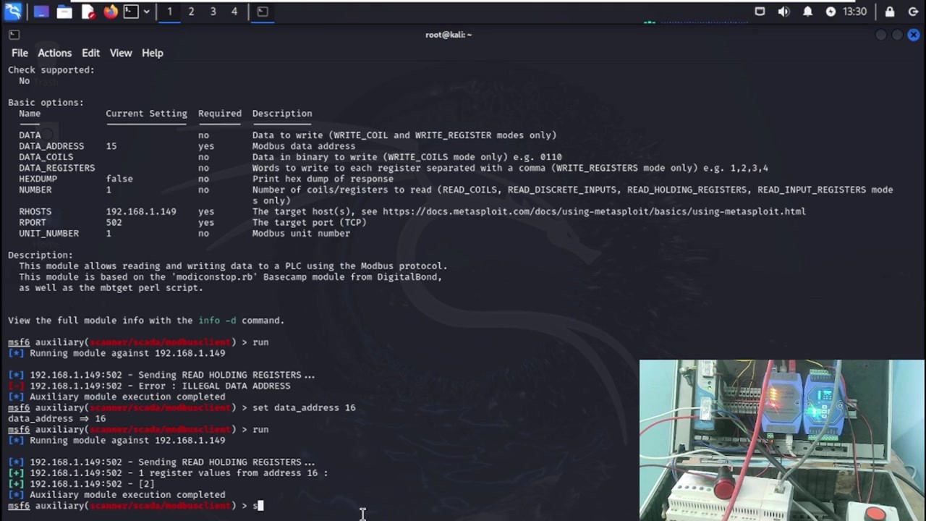Expand the terminal launcher dropdown arrow
Viewport: 926px width, 521px height.
pos(147,12)
